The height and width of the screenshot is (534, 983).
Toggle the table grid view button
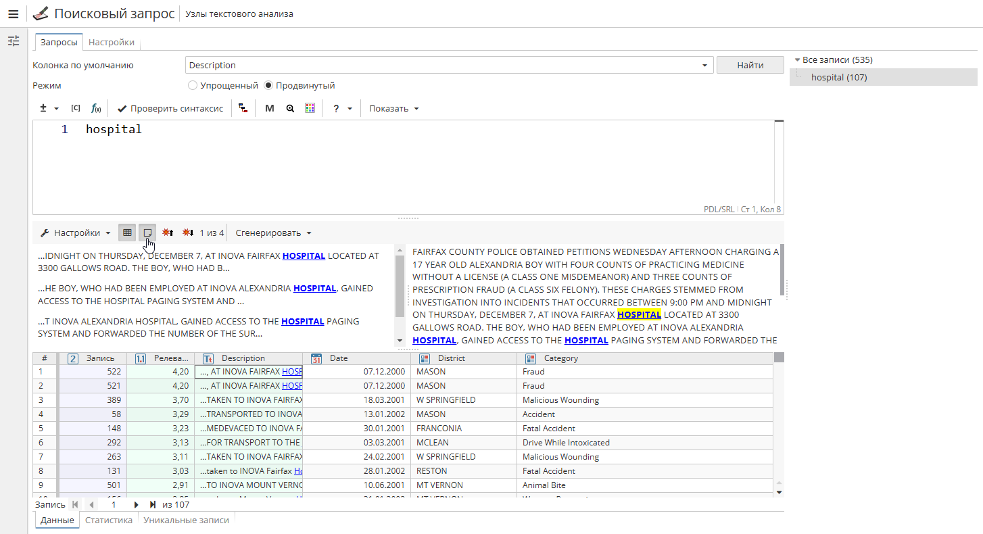coord(126,233)
